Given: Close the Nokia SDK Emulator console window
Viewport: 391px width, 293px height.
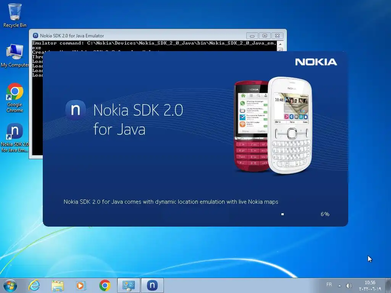Looking at the screenshot, I should [x=277, y=36].
